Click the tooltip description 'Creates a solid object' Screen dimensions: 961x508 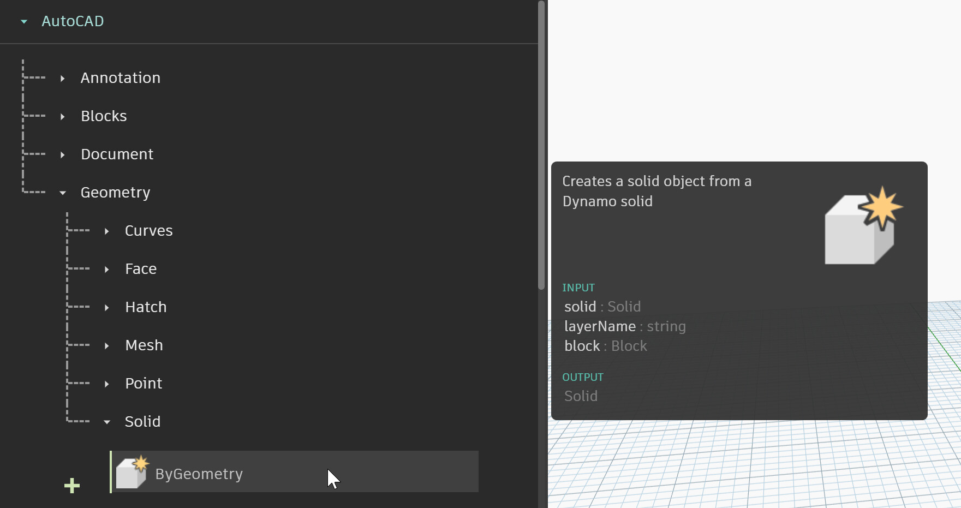coord(657,192)
